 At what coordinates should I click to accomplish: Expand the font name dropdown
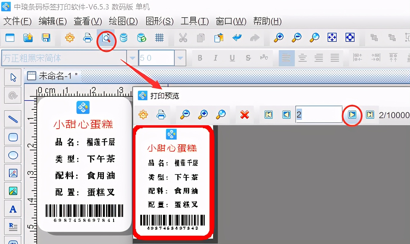pyautogui.click(x=132, y=58)
